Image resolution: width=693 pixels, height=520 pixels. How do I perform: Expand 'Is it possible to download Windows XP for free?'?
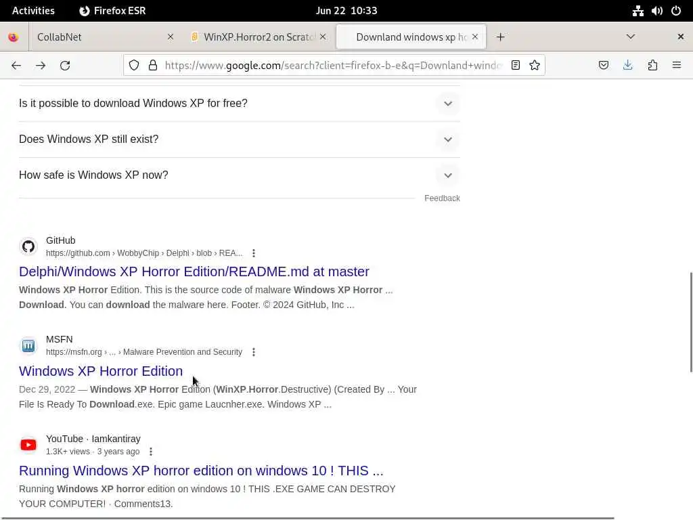point(240,104)
